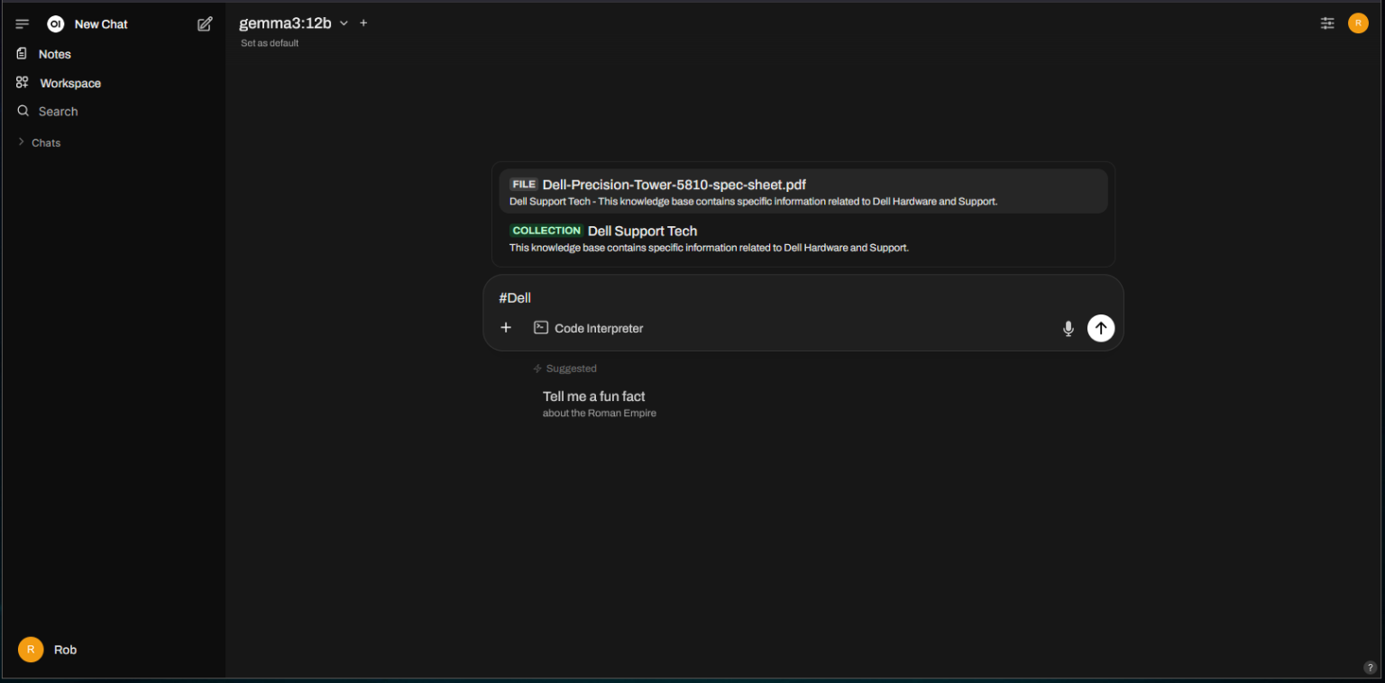Click the microphone voice input icon

click(x=1069, y=329)
